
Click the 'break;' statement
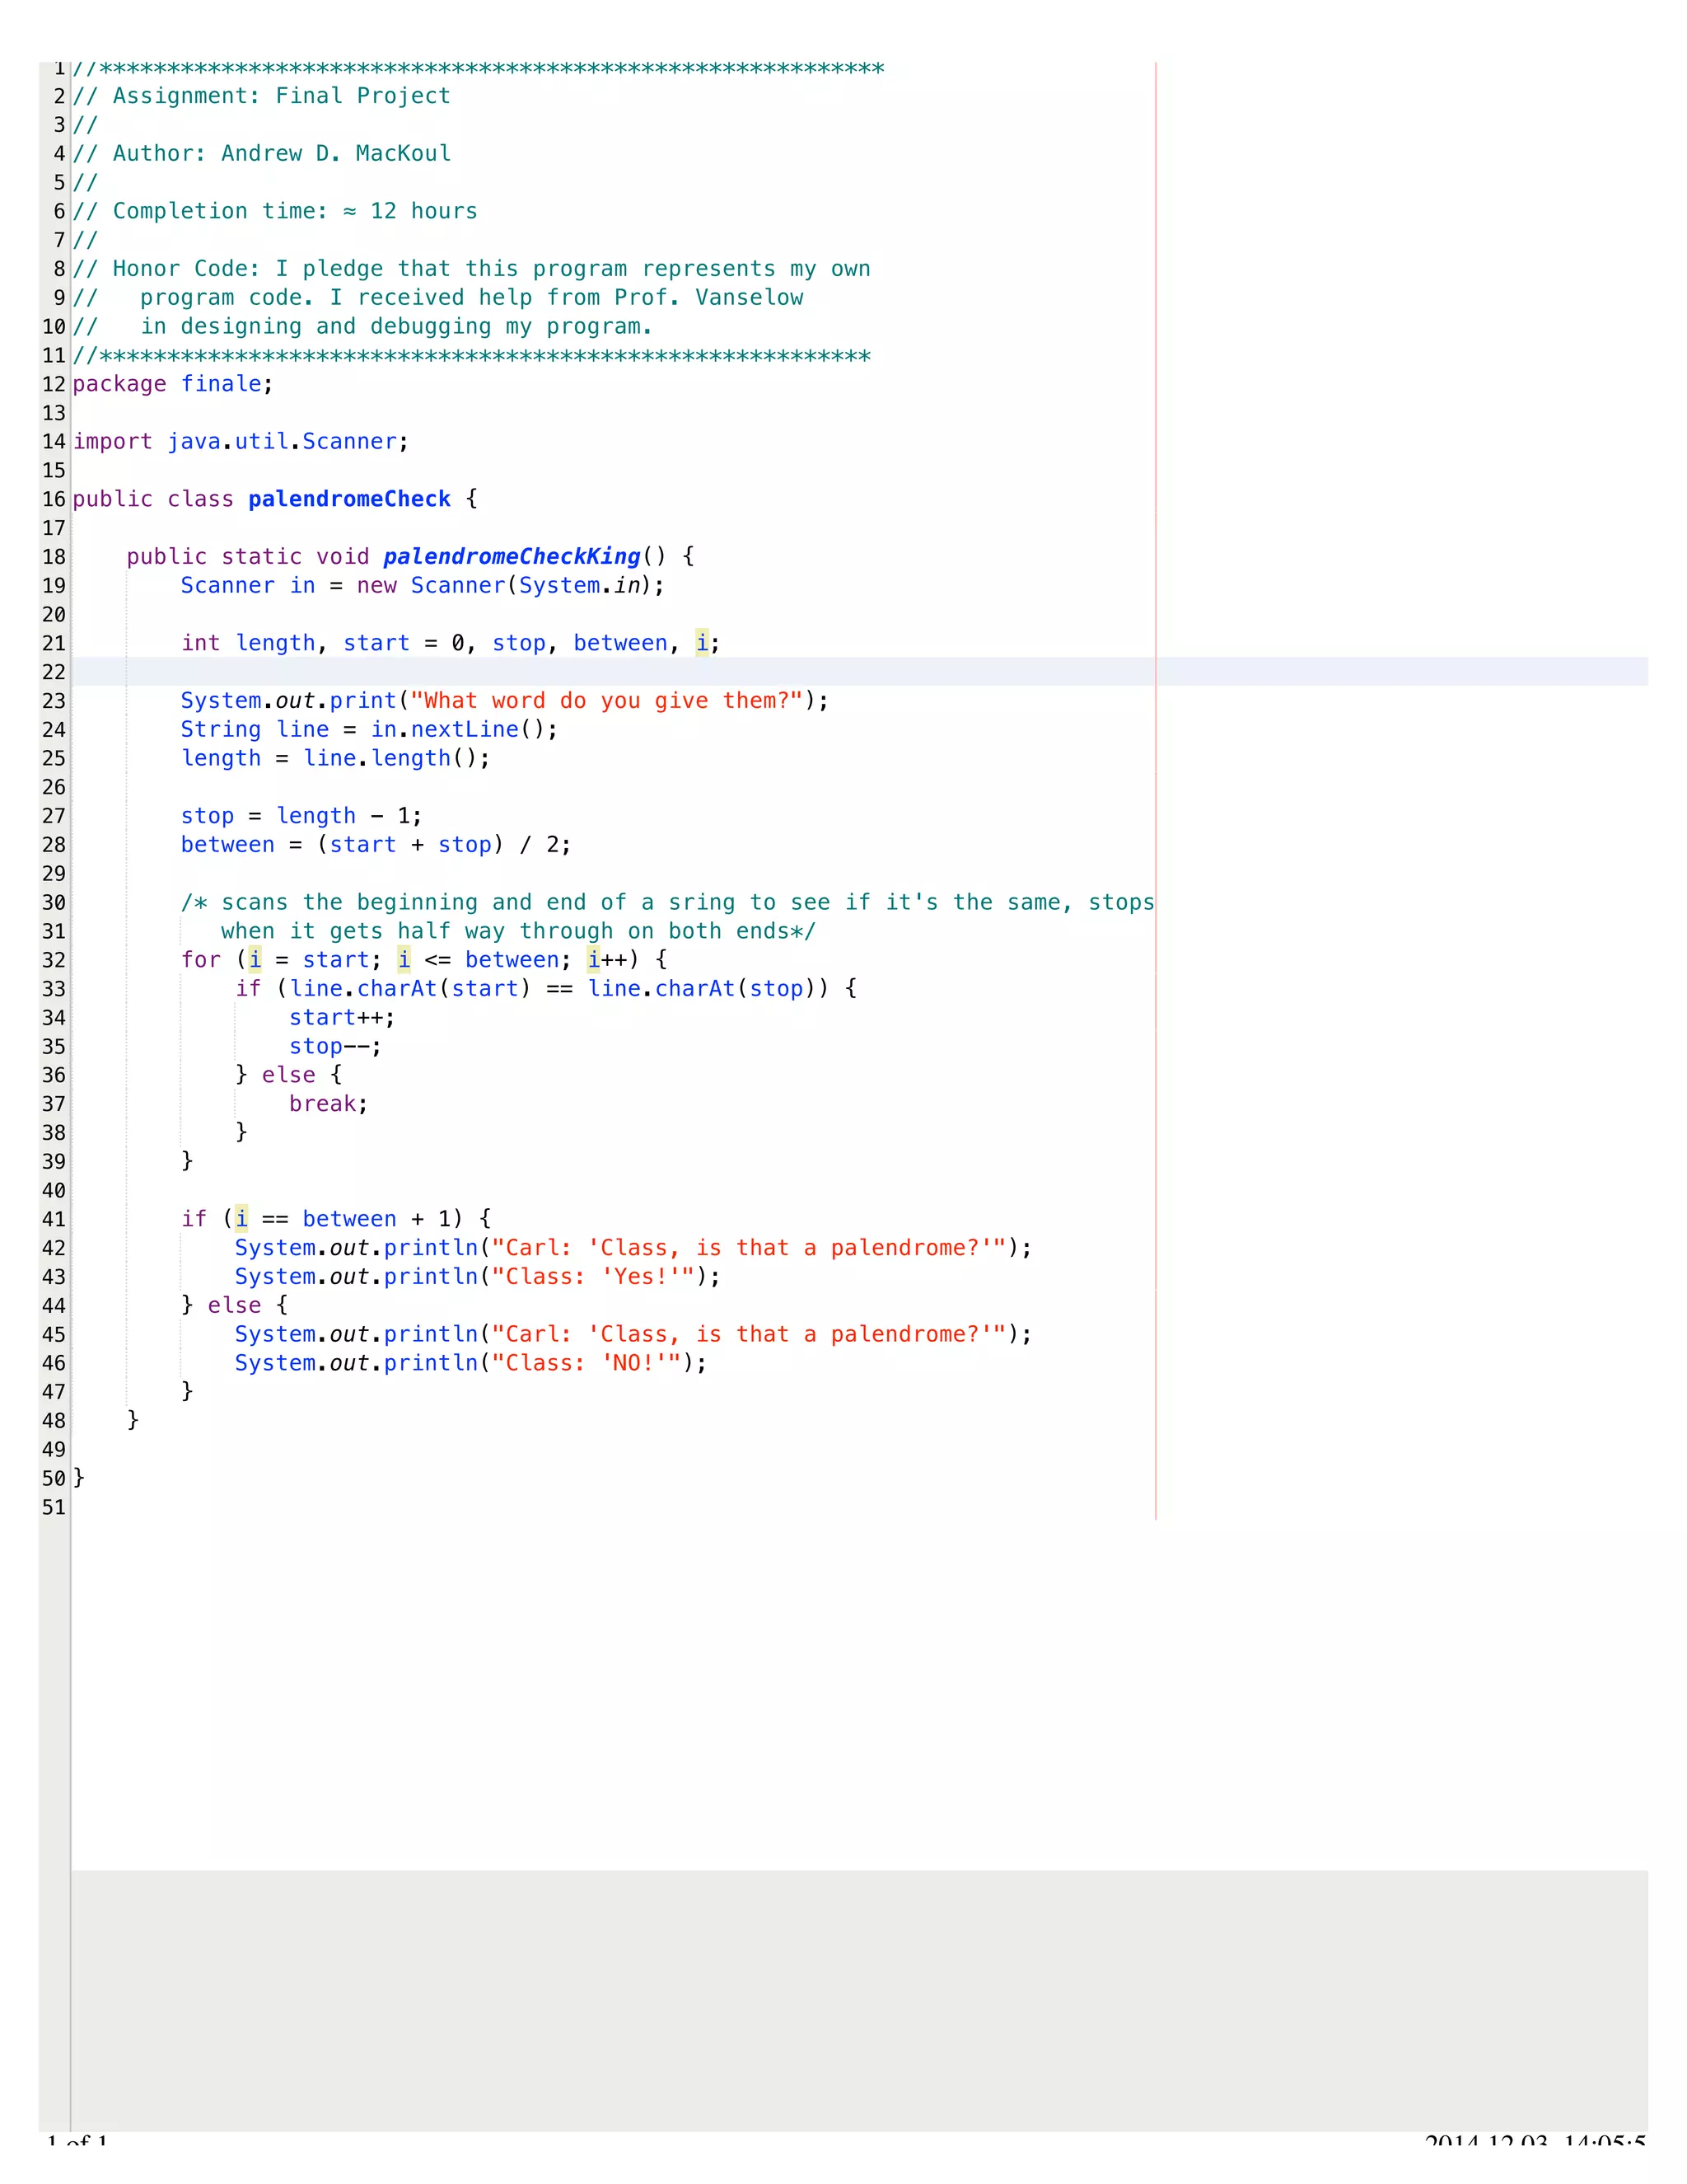[x=329, y=1104]
